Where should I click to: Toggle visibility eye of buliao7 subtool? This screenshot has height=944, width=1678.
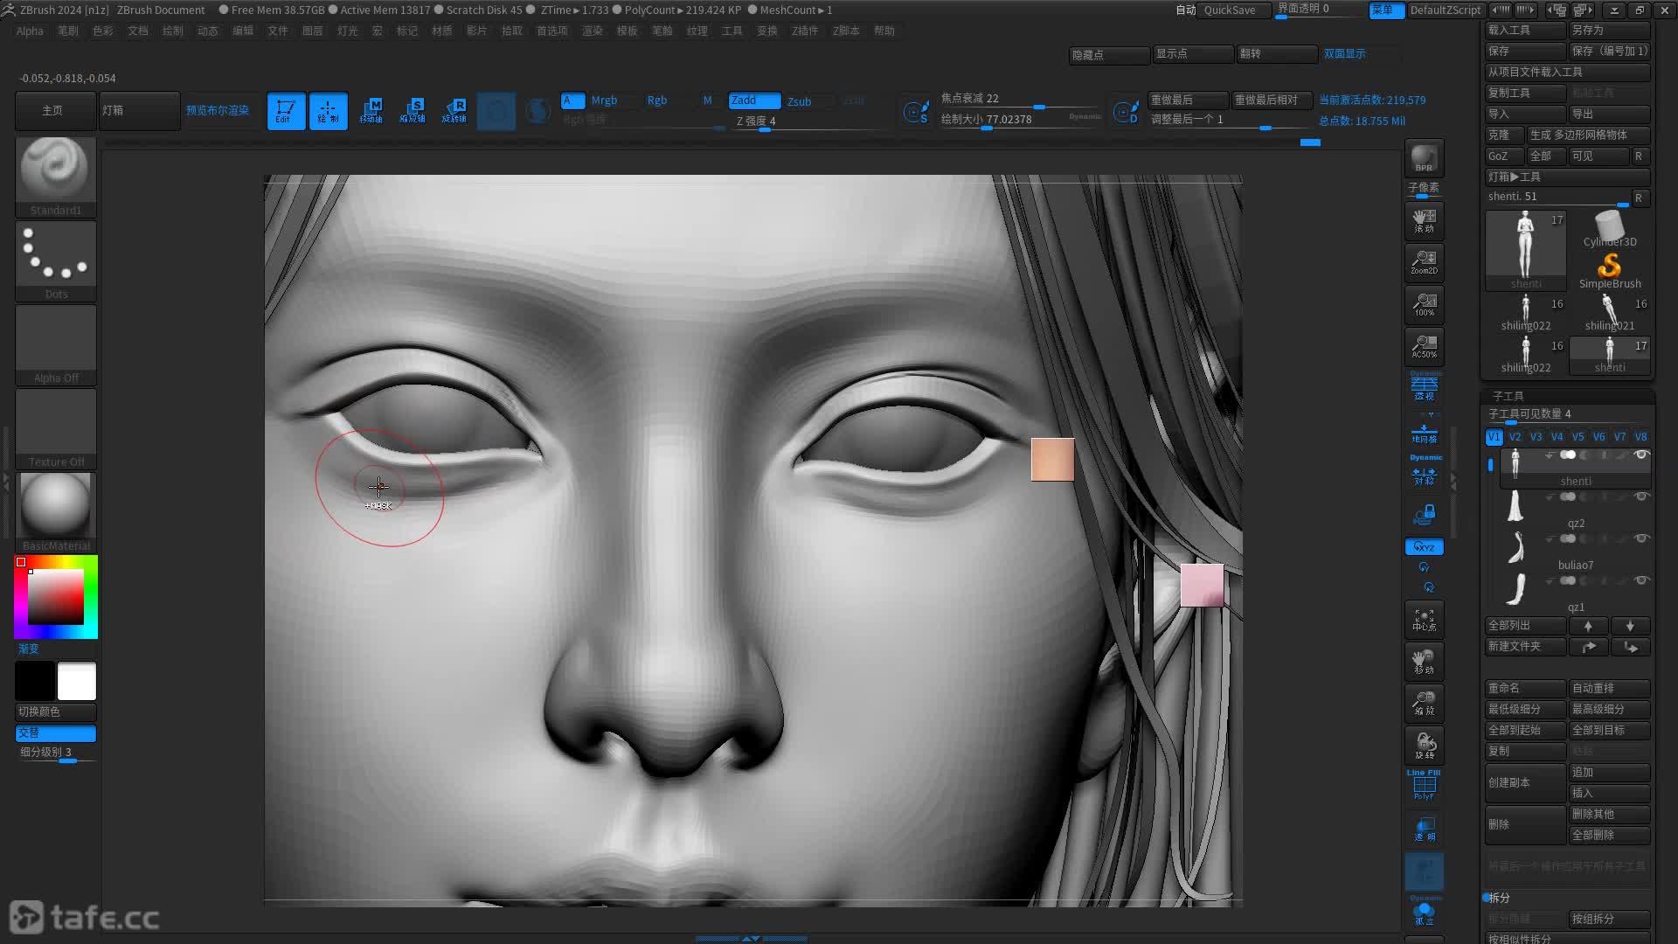[x=1641, y=538]
